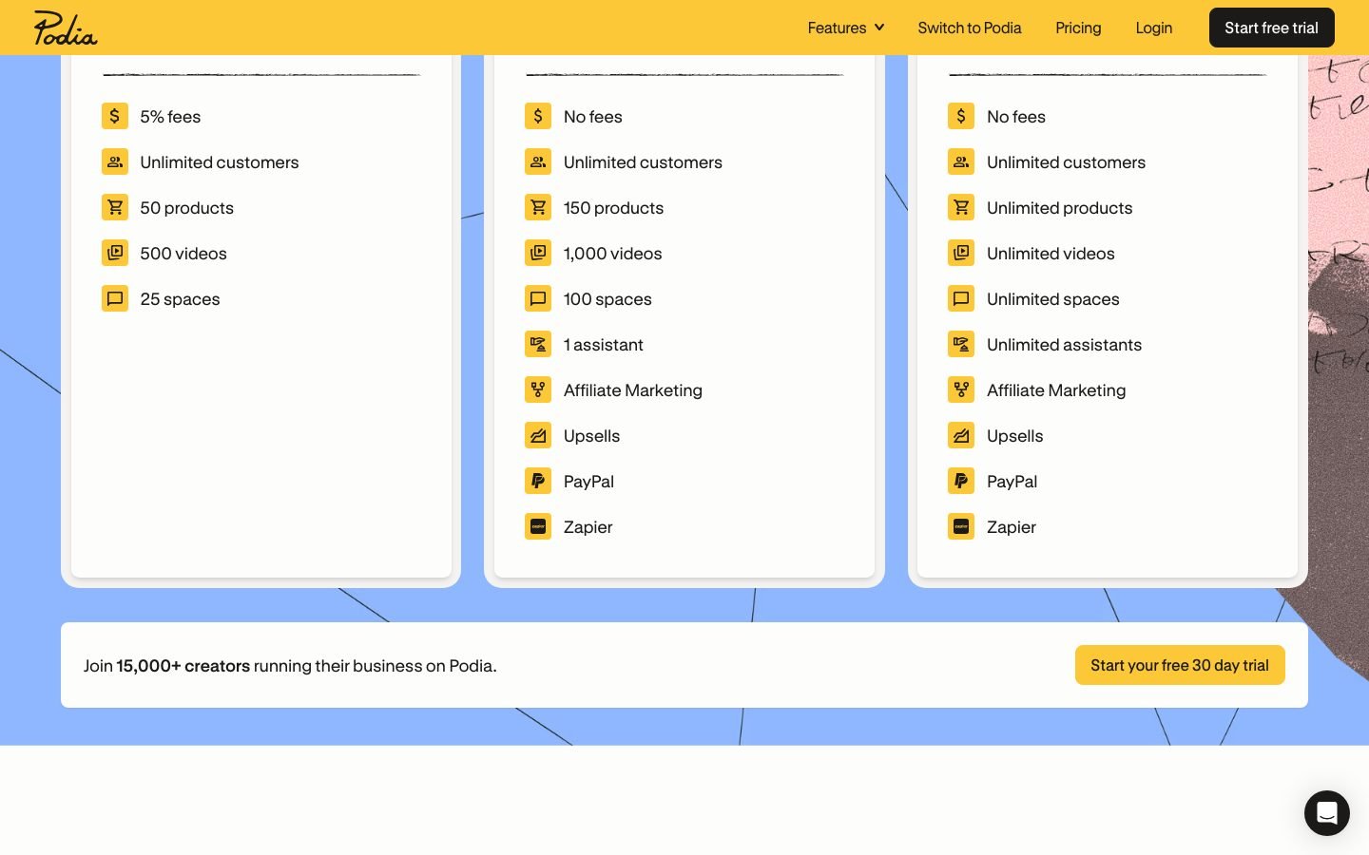The width and height of the screenshot is (1369, 855).
Task: Click the video icon beside 1,000 videos
Action: point(538,253)
